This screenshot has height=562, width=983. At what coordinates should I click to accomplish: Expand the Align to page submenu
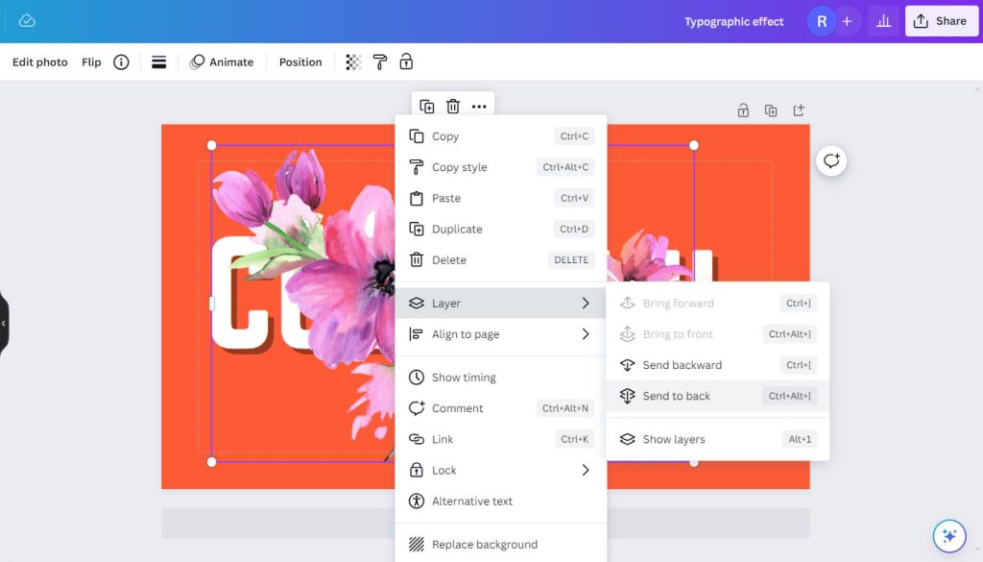[x=500, y=334]
